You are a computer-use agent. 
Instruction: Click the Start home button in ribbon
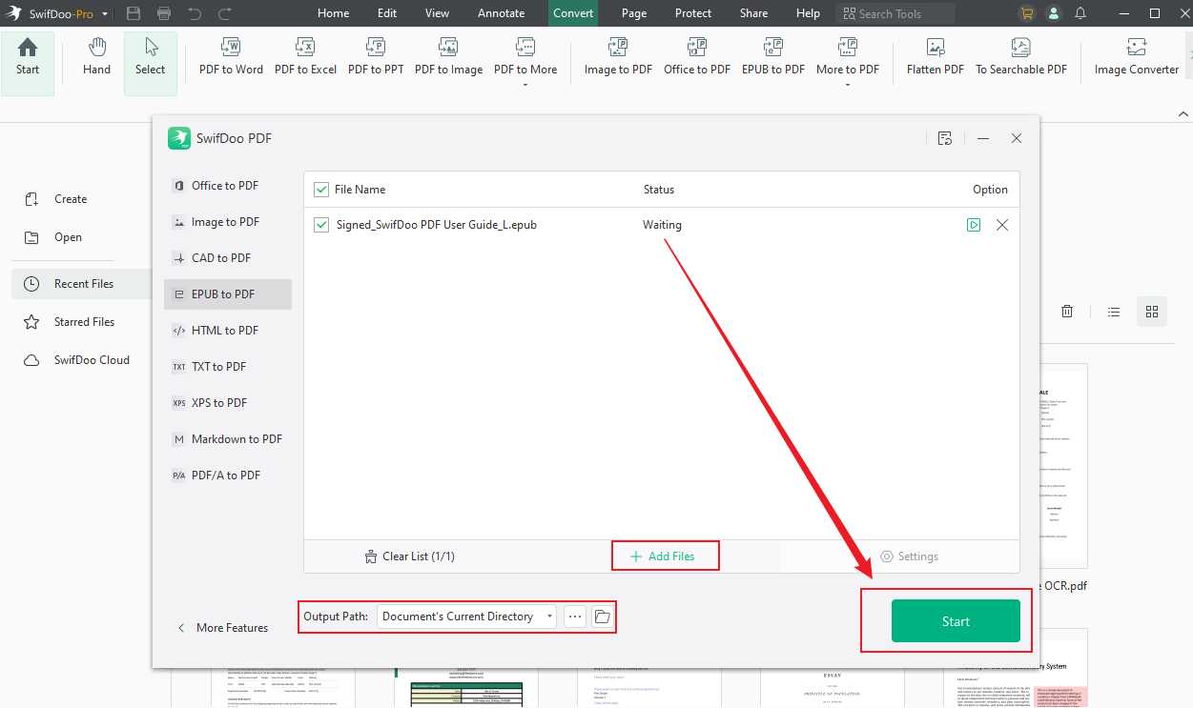[x=28, y=63]
